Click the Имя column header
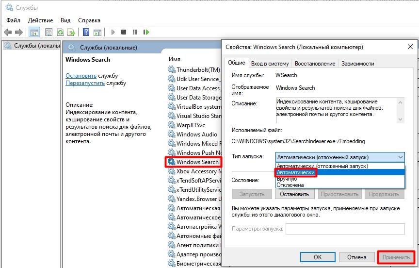 pyautogui.click(x=174, y=59)
